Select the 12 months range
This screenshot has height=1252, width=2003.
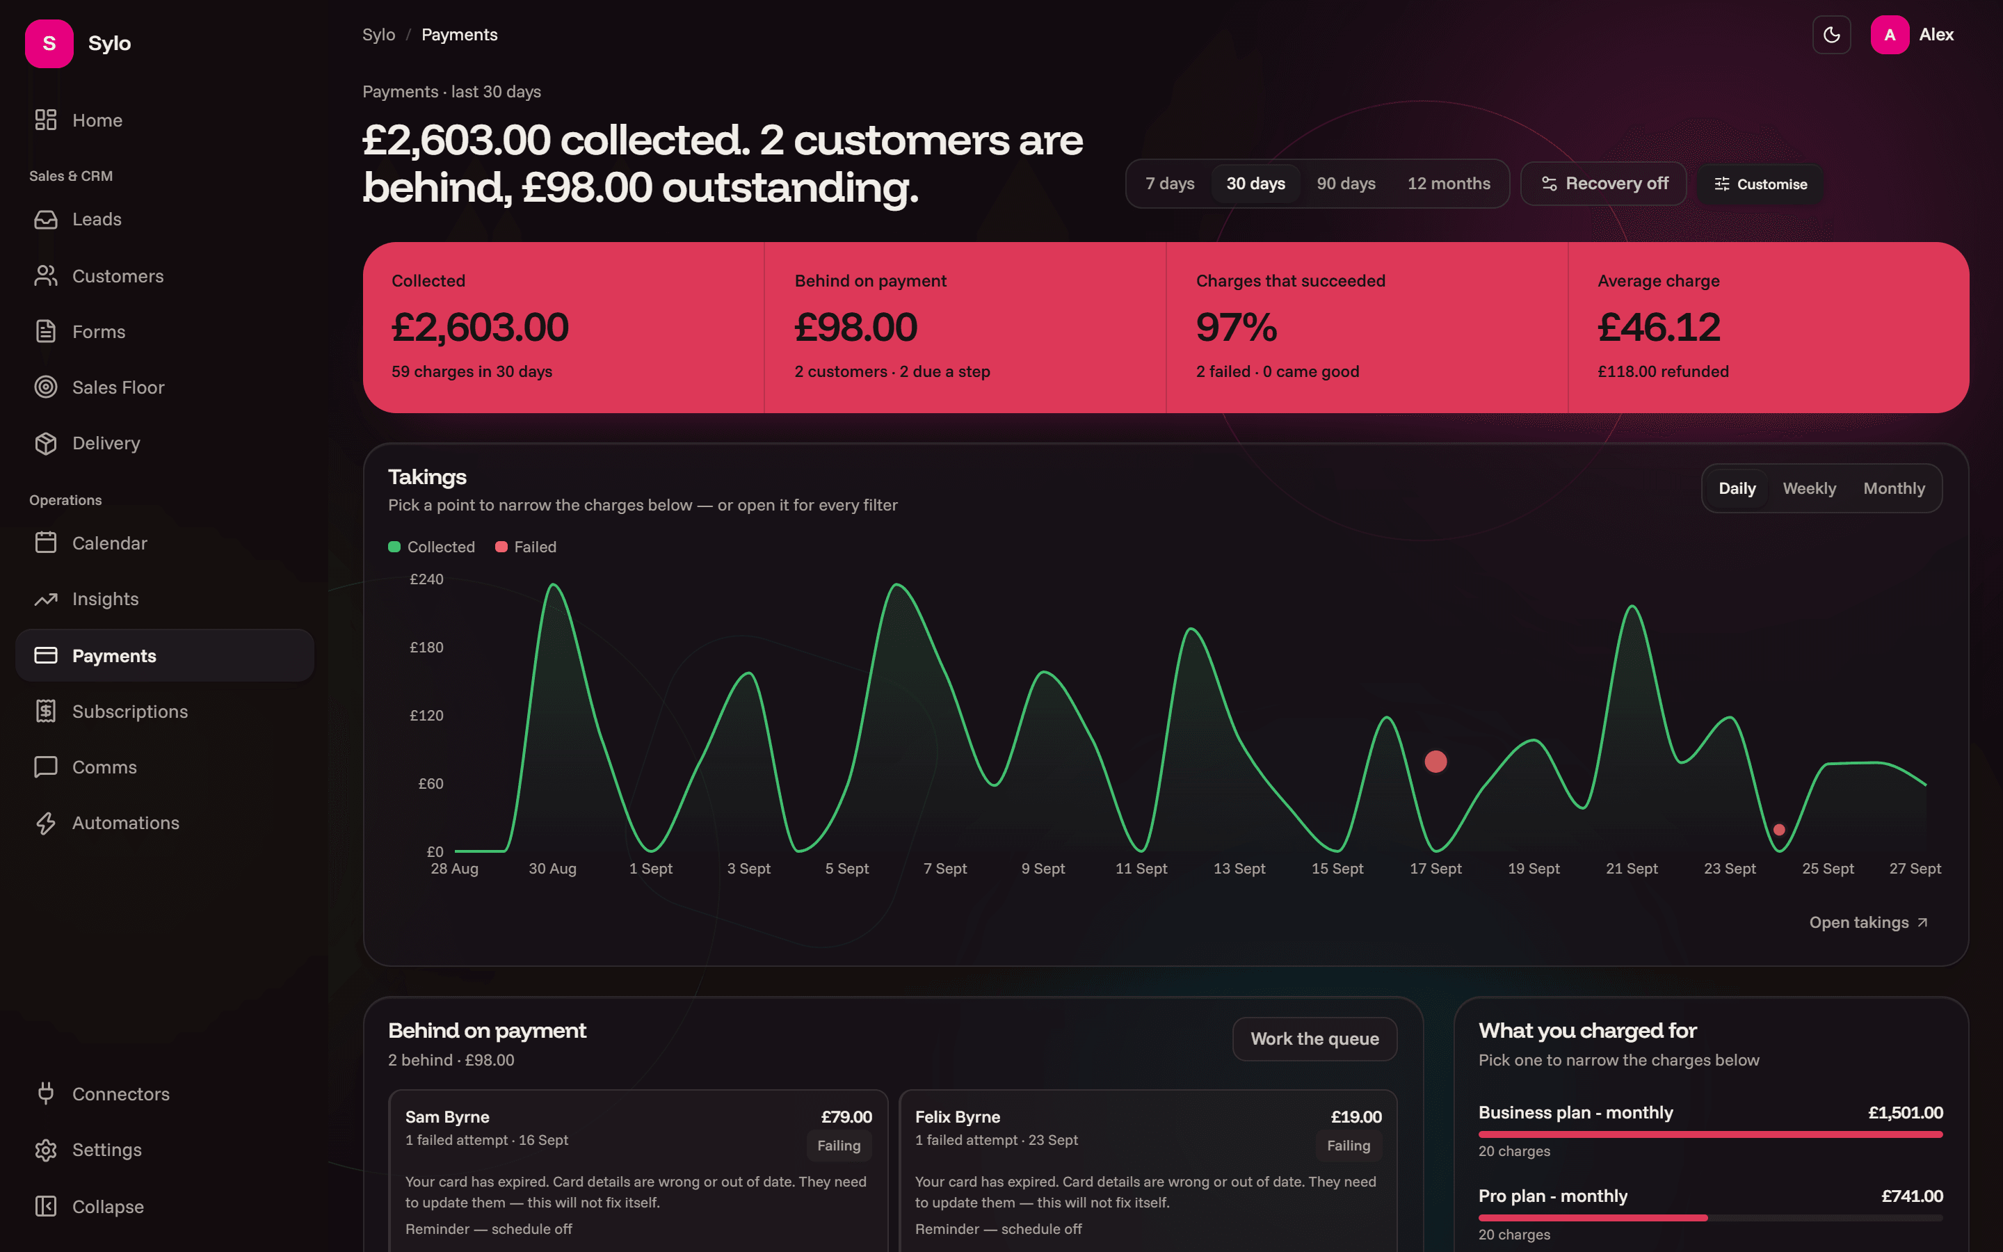(x=1449, y=184)
